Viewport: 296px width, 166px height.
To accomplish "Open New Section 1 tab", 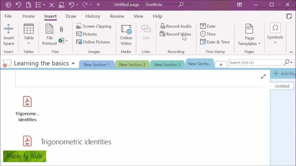I will 97,65.
